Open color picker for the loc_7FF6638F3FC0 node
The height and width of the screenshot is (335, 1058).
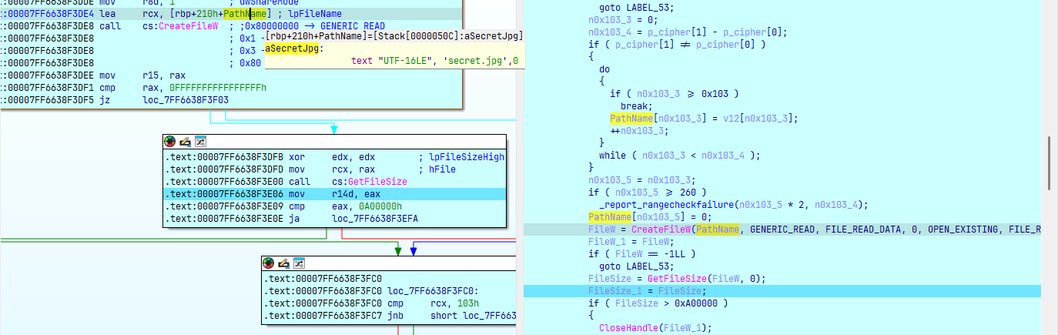click(x=269, y=263)
